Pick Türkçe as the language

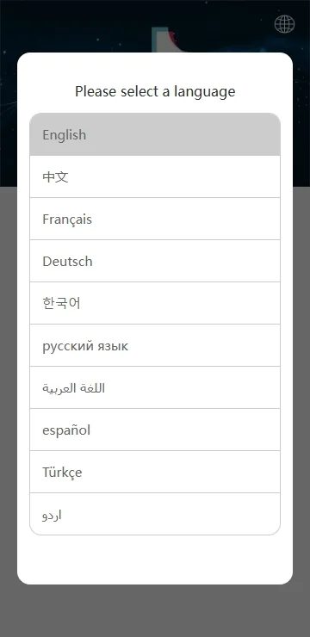point(155,472)
